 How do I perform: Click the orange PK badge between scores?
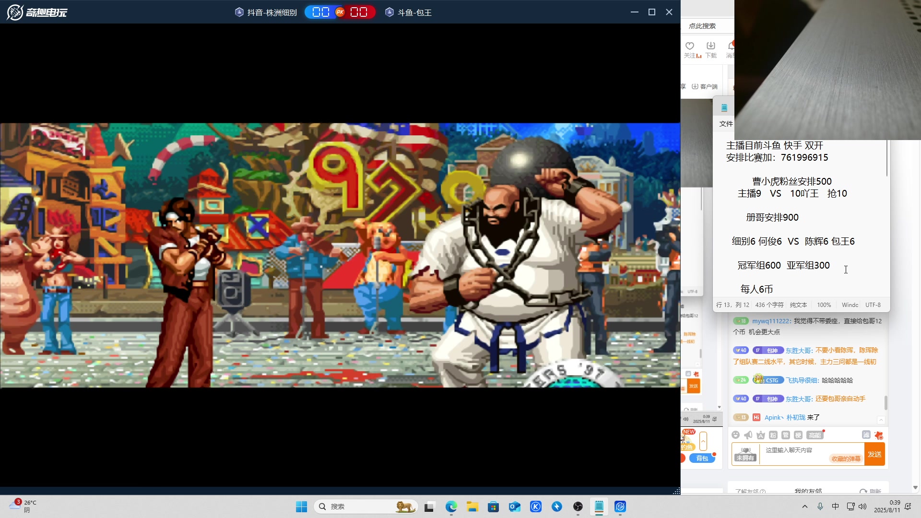click(340, 12)
